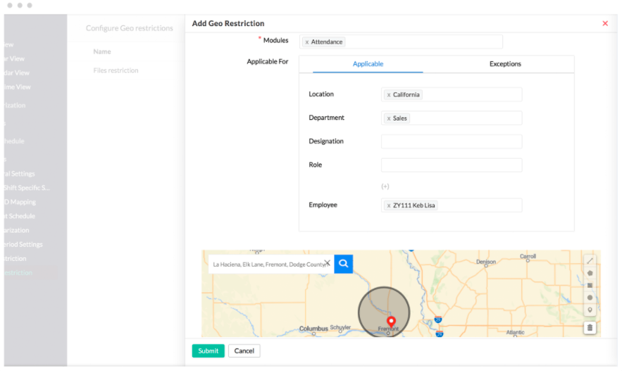
Task: Remove the Attendance module tag
Action: pos(307,42)
